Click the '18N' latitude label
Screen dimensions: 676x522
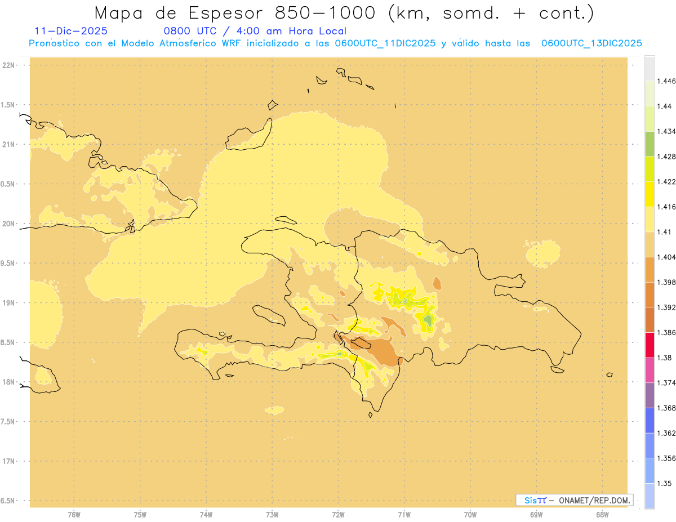10,382
